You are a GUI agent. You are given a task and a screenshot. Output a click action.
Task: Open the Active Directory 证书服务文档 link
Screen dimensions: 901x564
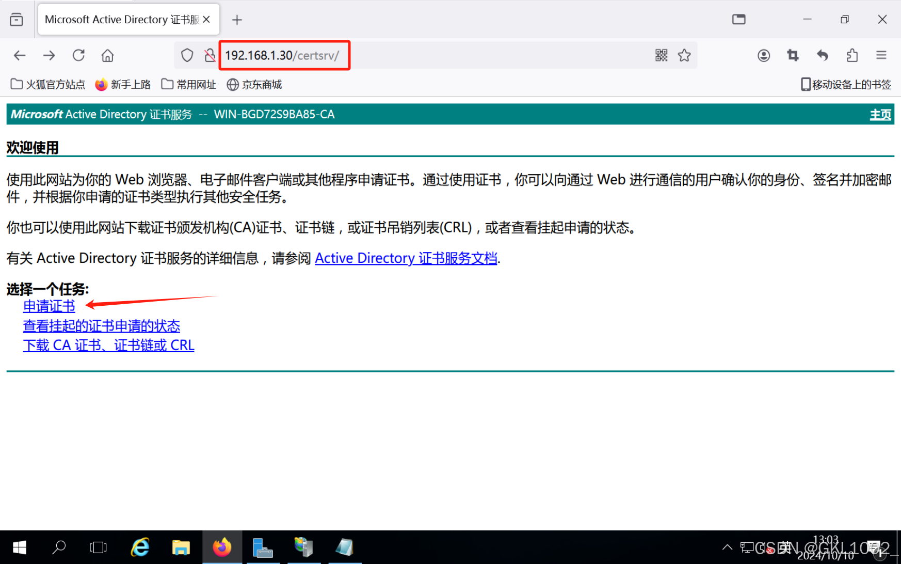406,258
